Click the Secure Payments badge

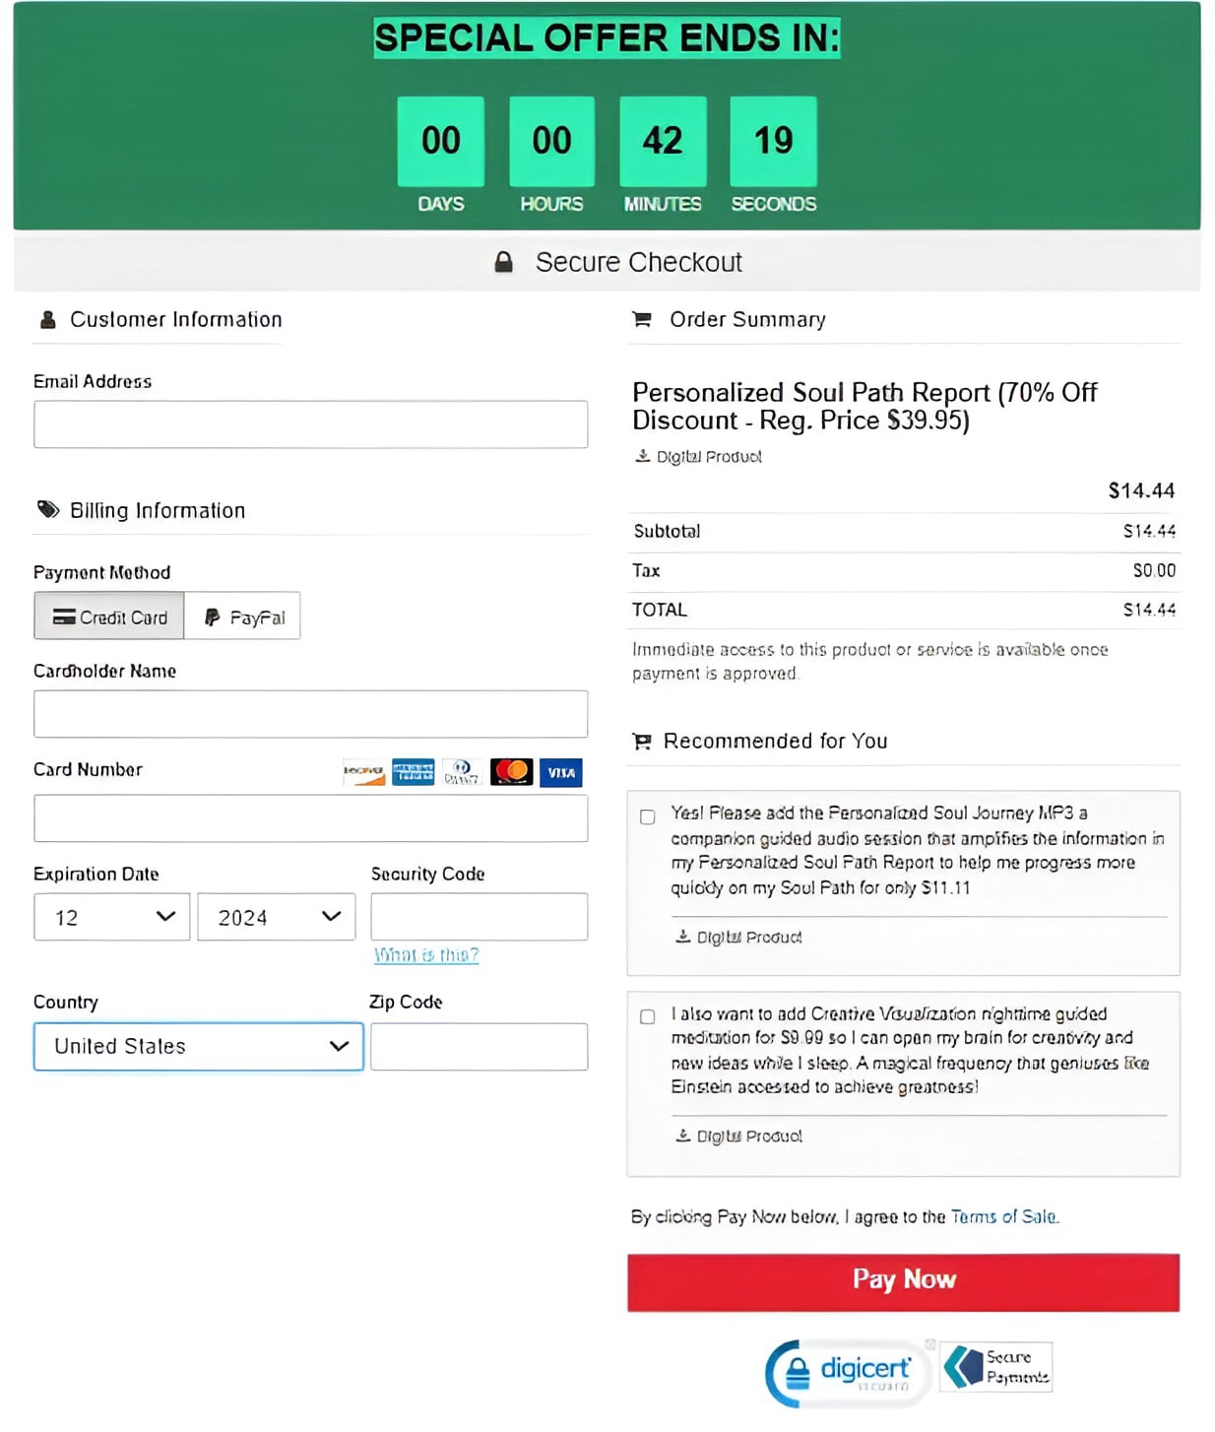[x=996, y=1367]
